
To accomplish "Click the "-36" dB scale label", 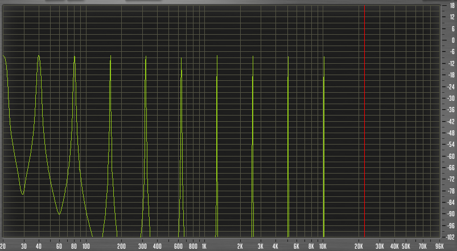I will point(451,110).
